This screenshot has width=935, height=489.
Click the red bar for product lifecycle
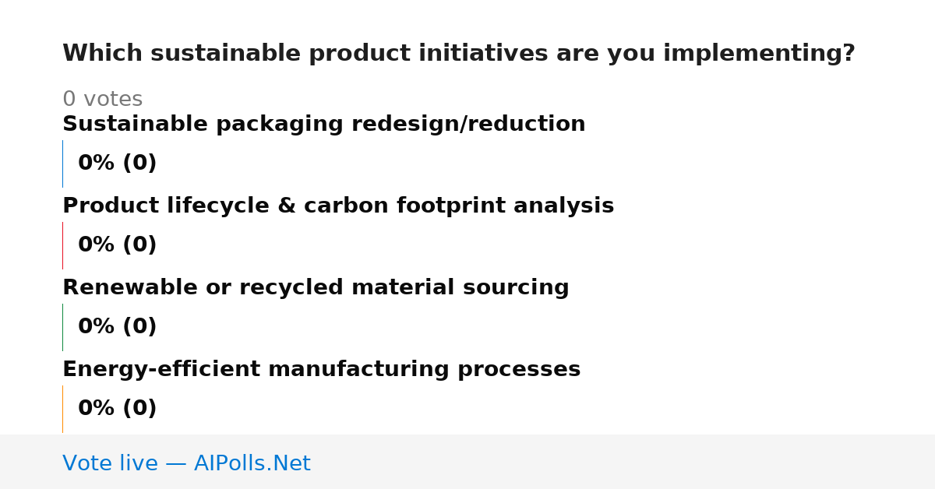coord(62,245)
